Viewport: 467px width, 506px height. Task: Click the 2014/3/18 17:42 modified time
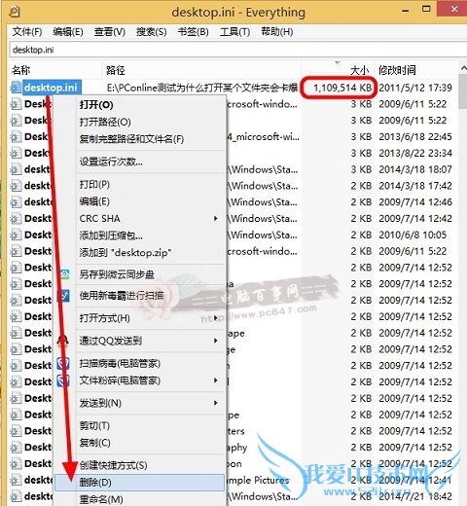click(415, 186)
